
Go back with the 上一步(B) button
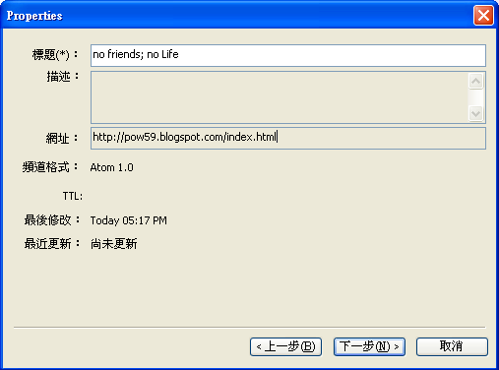point(285,346)
